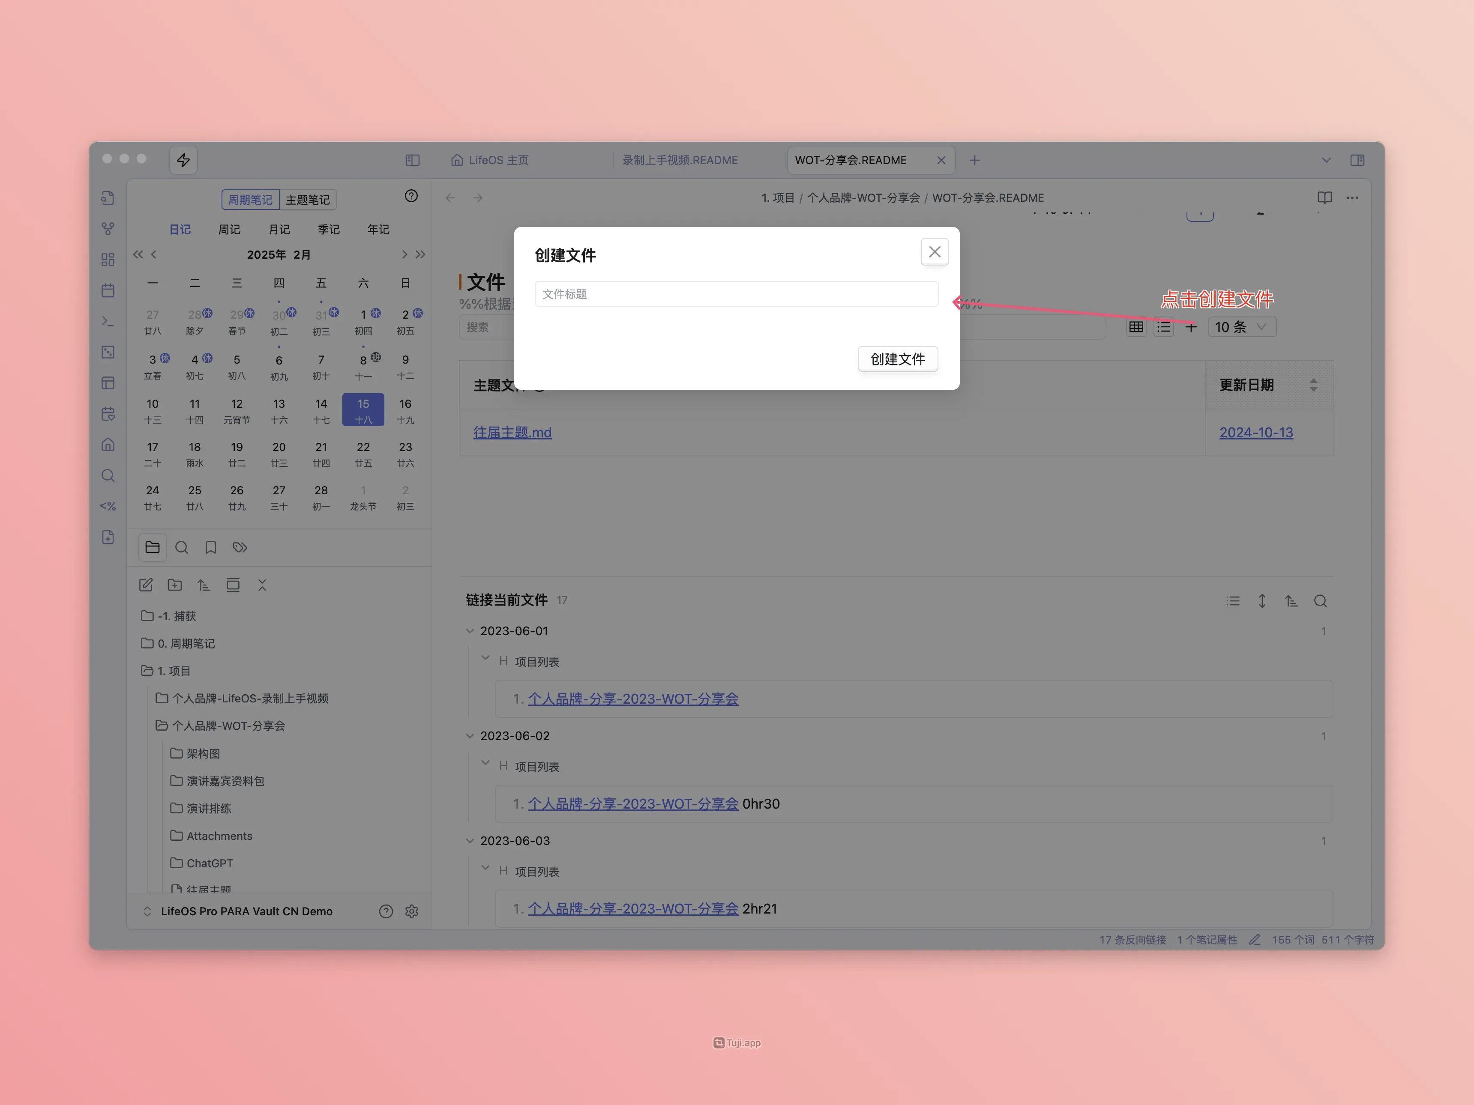Open vault settings gear icon
Viewport: 1474px width, 1105px height.
point(412,911)
